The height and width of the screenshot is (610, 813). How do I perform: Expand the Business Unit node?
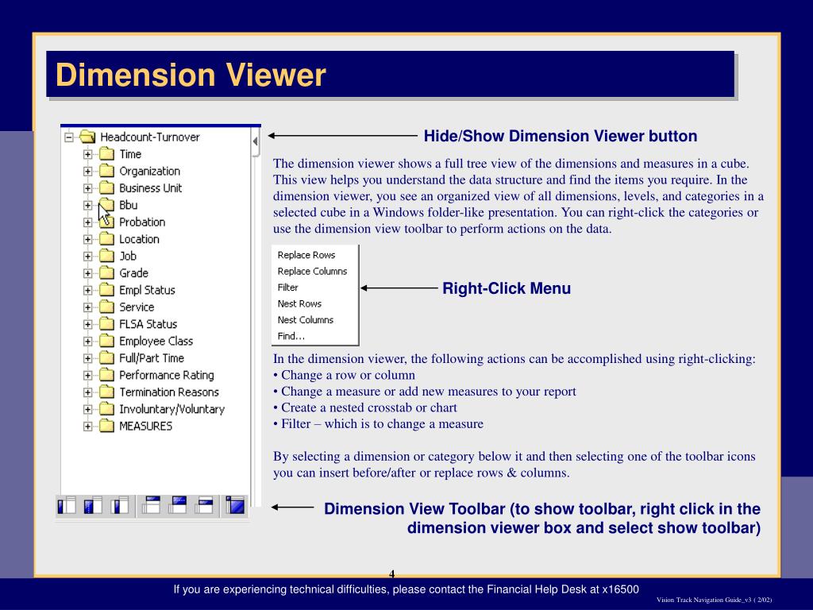87,188
